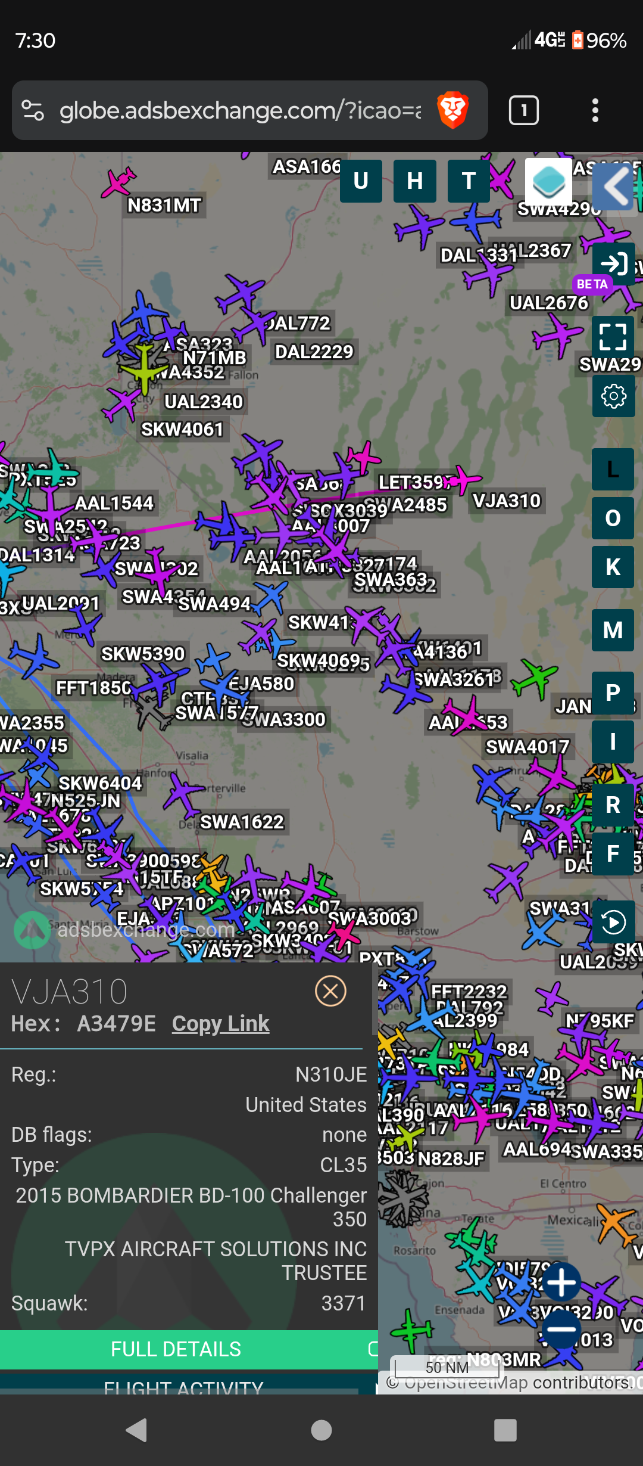This screenshot has height=1466, width=643.
Task: Select the AAL1544 aircraft label
Action: [114, 503]
